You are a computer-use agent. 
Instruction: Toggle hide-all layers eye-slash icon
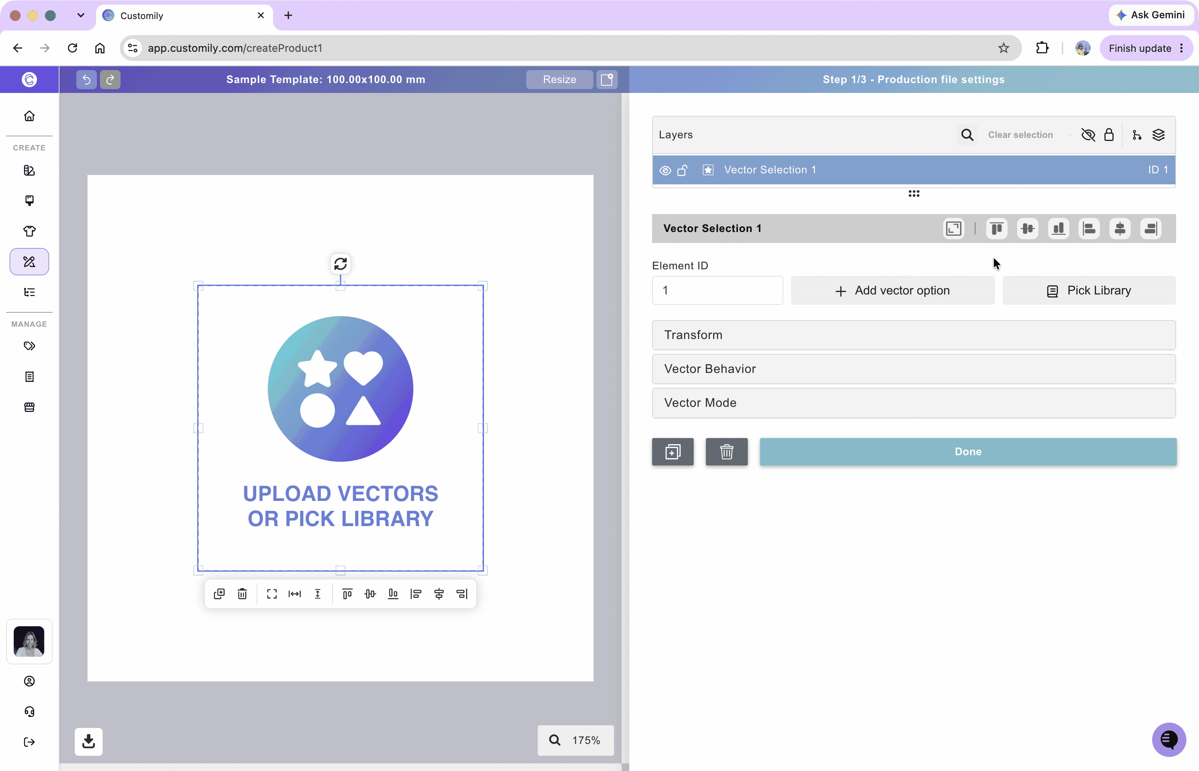click(1088, 135)
